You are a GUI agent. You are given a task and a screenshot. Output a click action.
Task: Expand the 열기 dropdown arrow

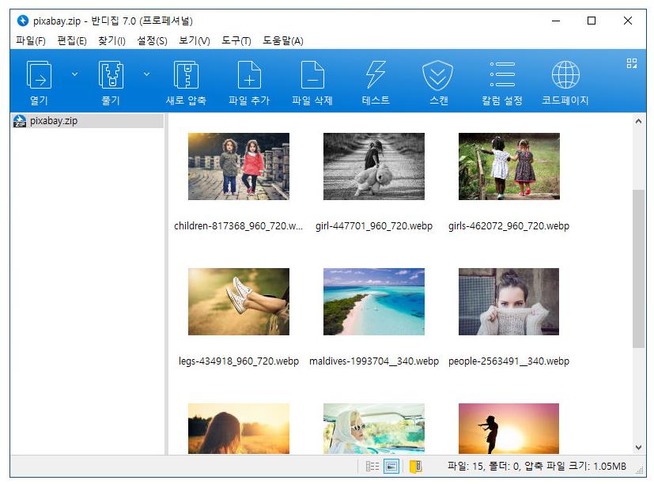coord(74,74)
